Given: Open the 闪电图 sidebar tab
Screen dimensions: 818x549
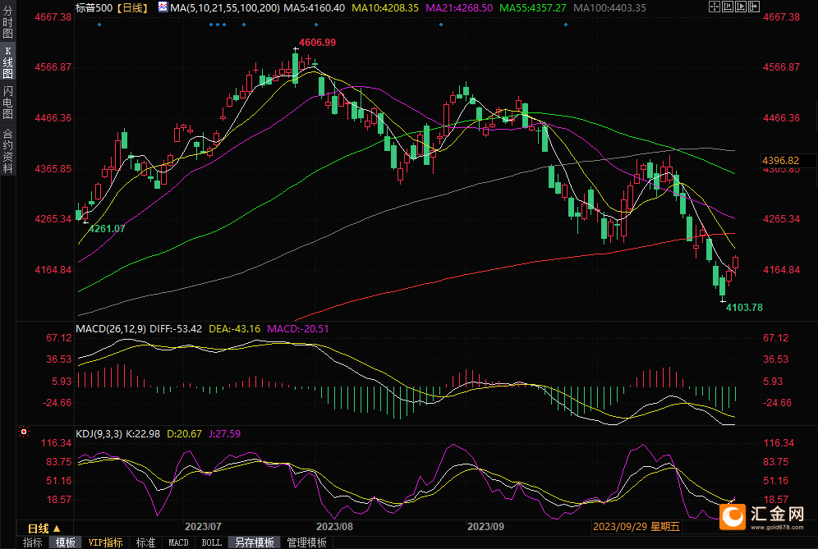Looking at the screenshot, I should [7, 103].
